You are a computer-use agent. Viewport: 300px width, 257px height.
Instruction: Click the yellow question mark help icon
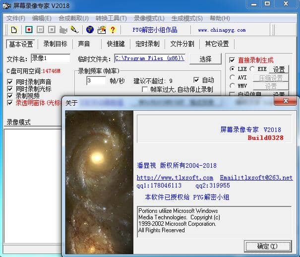point(113,30)
